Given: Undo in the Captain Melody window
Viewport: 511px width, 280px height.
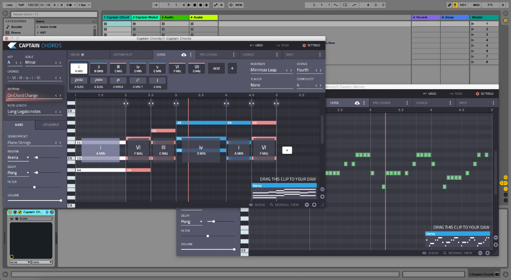Looking at the screenshot, I should pyautogui.click(x=429, y=94).
